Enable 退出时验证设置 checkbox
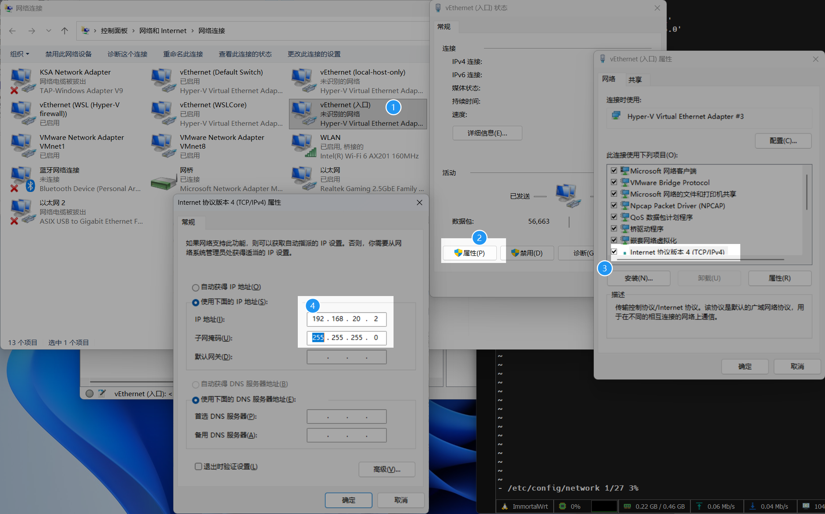Screen dimensions: 825x514 pos(198,466)
